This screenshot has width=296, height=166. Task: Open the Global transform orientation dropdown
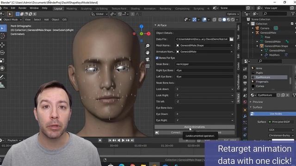point(99,14)
